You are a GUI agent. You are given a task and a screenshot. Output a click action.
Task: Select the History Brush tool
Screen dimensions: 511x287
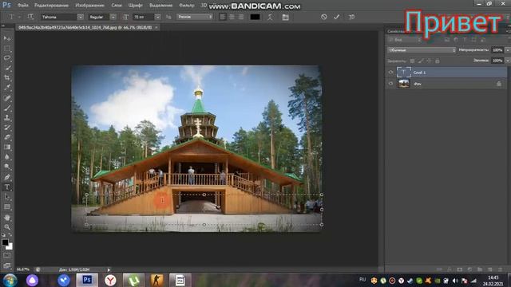(x=7, y=128)
